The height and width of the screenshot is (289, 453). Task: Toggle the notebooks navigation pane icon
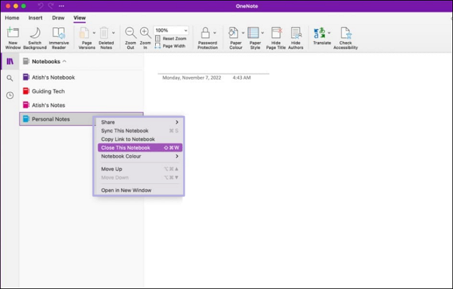[x=10, y=61]
